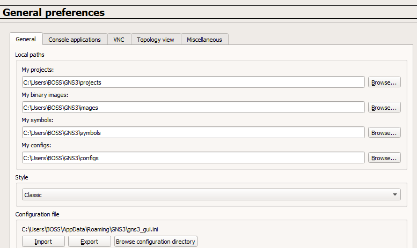This screenshot has height=248, width=417.
Task: Click the Style dropdown arrow
Action: pos(395,195)
